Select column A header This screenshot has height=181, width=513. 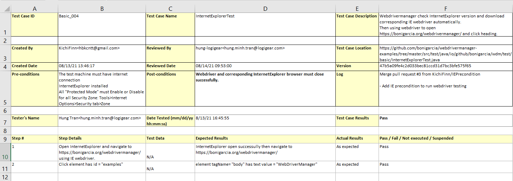coord(34,9)
